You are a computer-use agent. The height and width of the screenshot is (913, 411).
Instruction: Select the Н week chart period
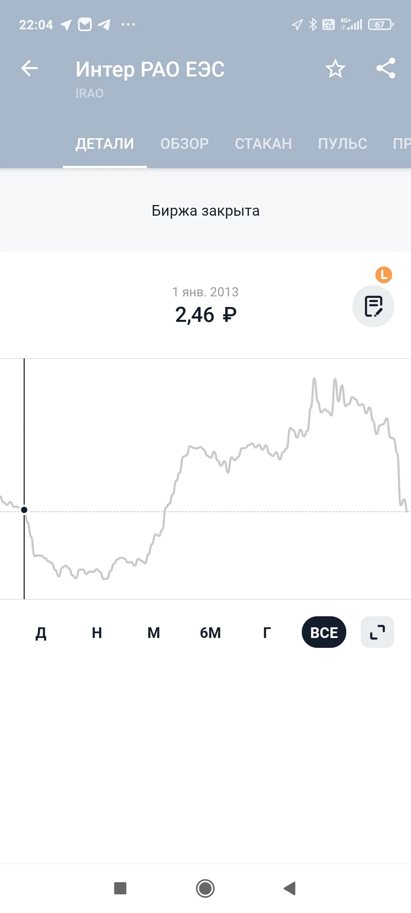(x=97, y=633)
